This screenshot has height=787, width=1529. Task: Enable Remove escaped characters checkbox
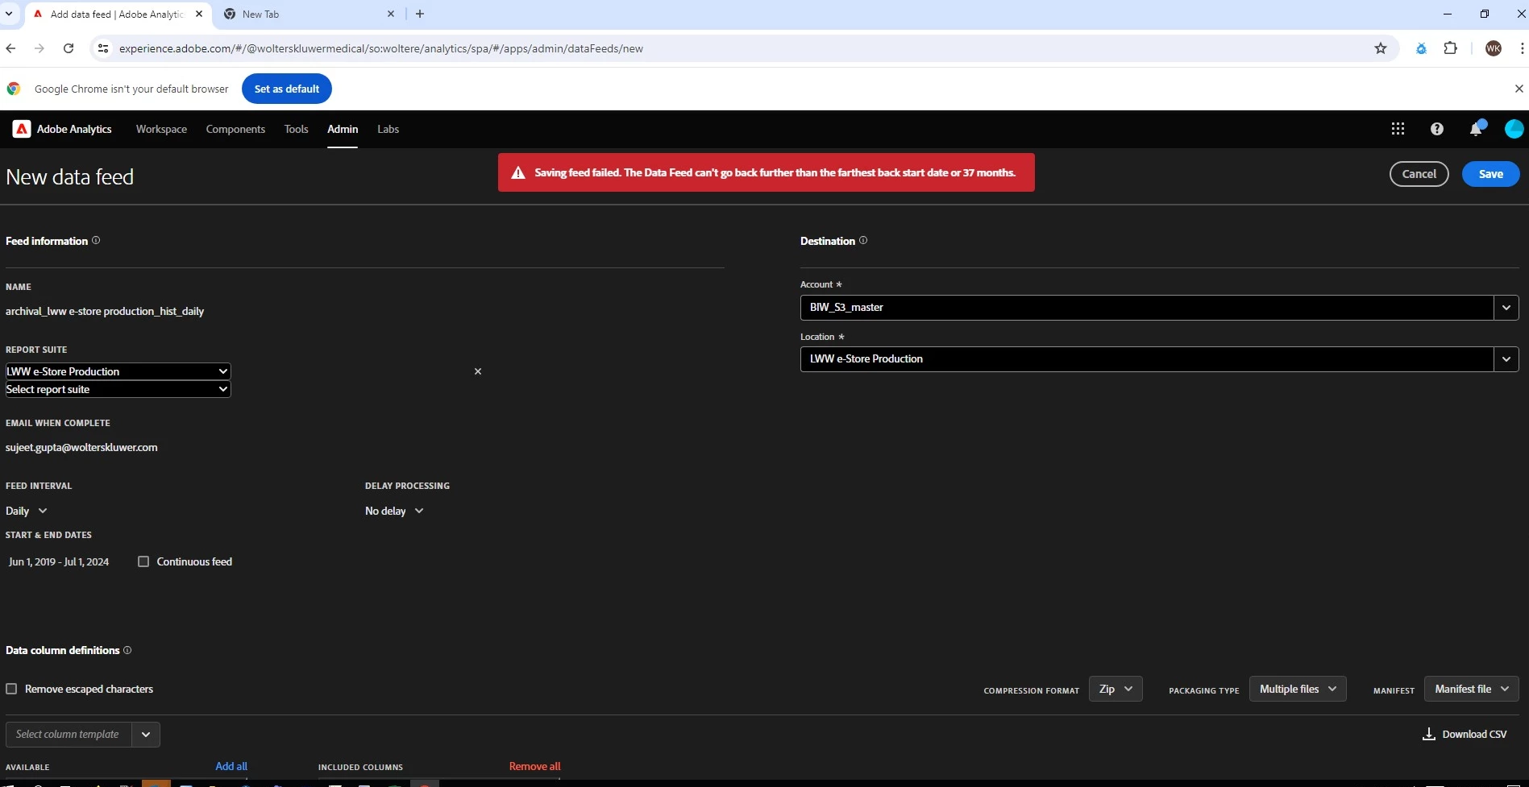click(x=11, y=689)
